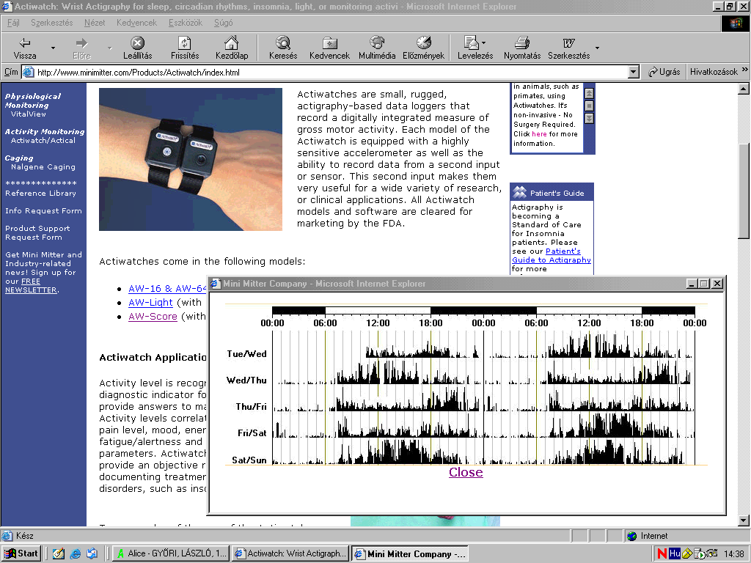Open the AW-16 & AW-64 model link
This screenshot has height=563, width=751.
pos(168,288)
